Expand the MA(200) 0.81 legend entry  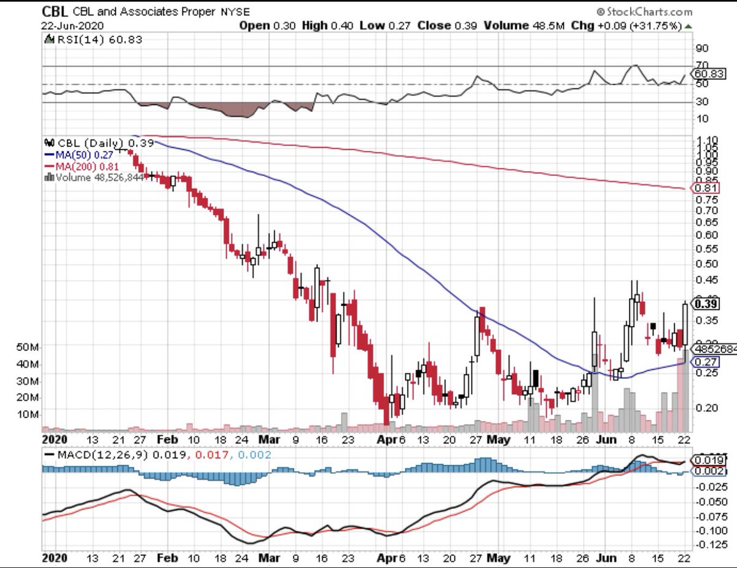coord(88,165)
